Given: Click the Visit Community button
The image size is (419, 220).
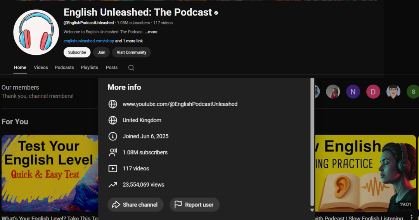Looking at the screenshot, I should tap(131, 52).
